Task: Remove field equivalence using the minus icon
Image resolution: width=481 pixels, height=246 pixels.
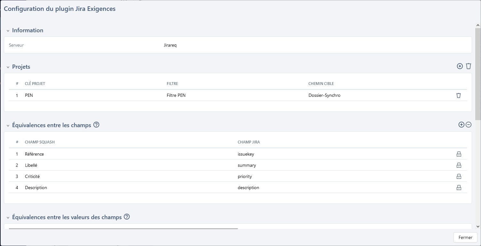Action: coord(469,125)
